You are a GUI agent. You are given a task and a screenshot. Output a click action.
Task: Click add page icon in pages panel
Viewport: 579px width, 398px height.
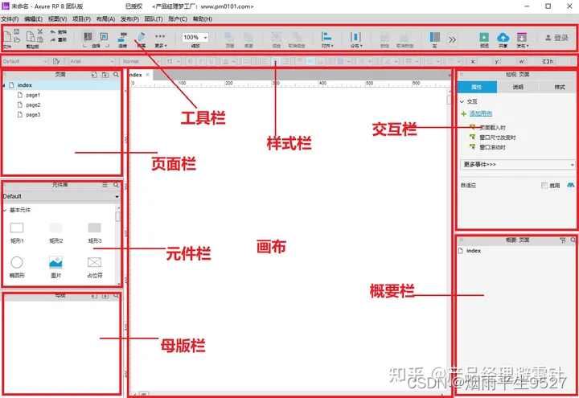(x=94, y=75)
